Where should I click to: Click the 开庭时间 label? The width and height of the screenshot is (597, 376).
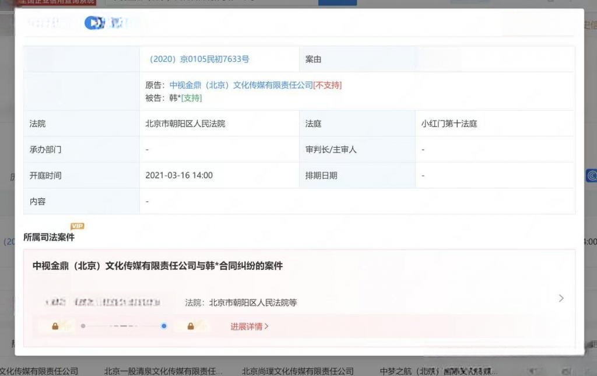click(45, 175)
